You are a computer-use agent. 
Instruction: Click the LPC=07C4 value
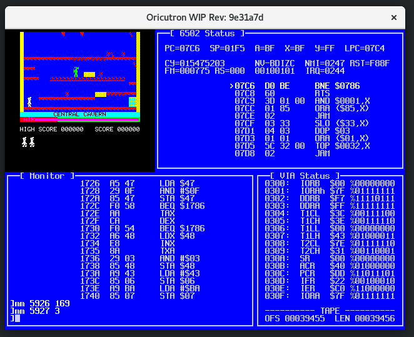point(365,48)
